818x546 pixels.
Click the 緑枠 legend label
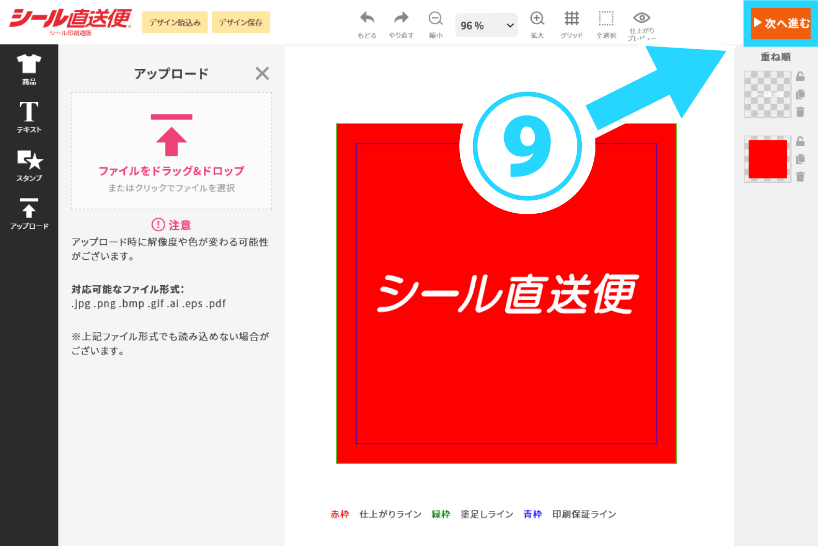coord(441,514)
